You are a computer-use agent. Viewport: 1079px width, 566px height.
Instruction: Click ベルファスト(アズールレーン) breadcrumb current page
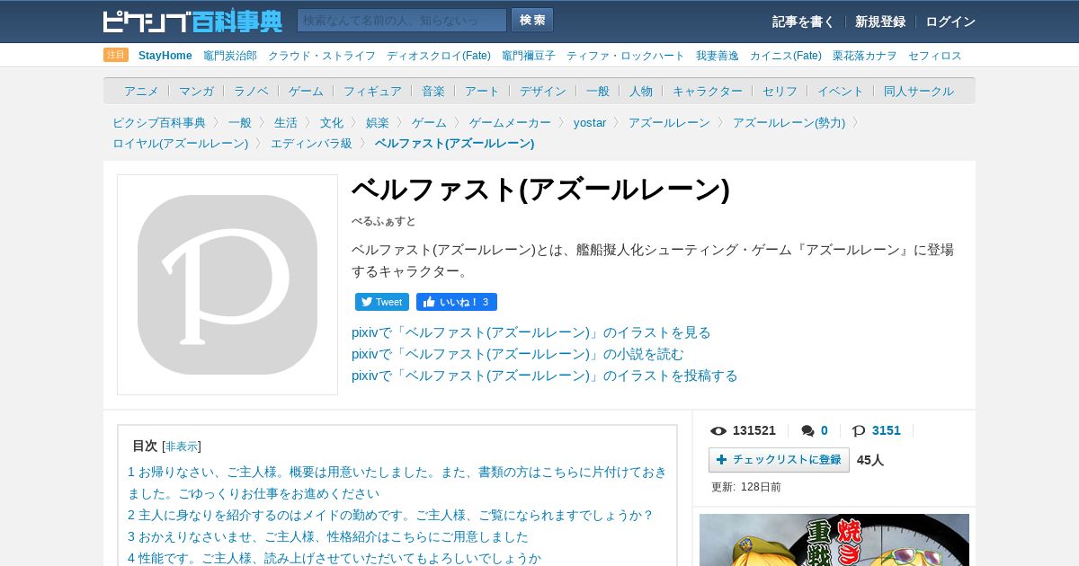tap(454, 143)
